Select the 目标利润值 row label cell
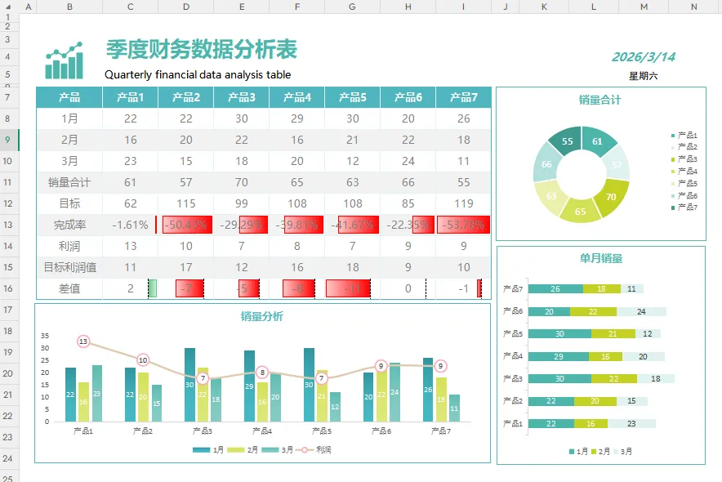Screen dimensions: 722x482 pos(69,267)
